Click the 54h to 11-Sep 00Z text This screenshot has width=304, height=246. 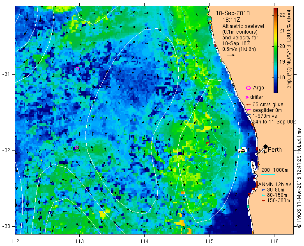coord(275,121)
